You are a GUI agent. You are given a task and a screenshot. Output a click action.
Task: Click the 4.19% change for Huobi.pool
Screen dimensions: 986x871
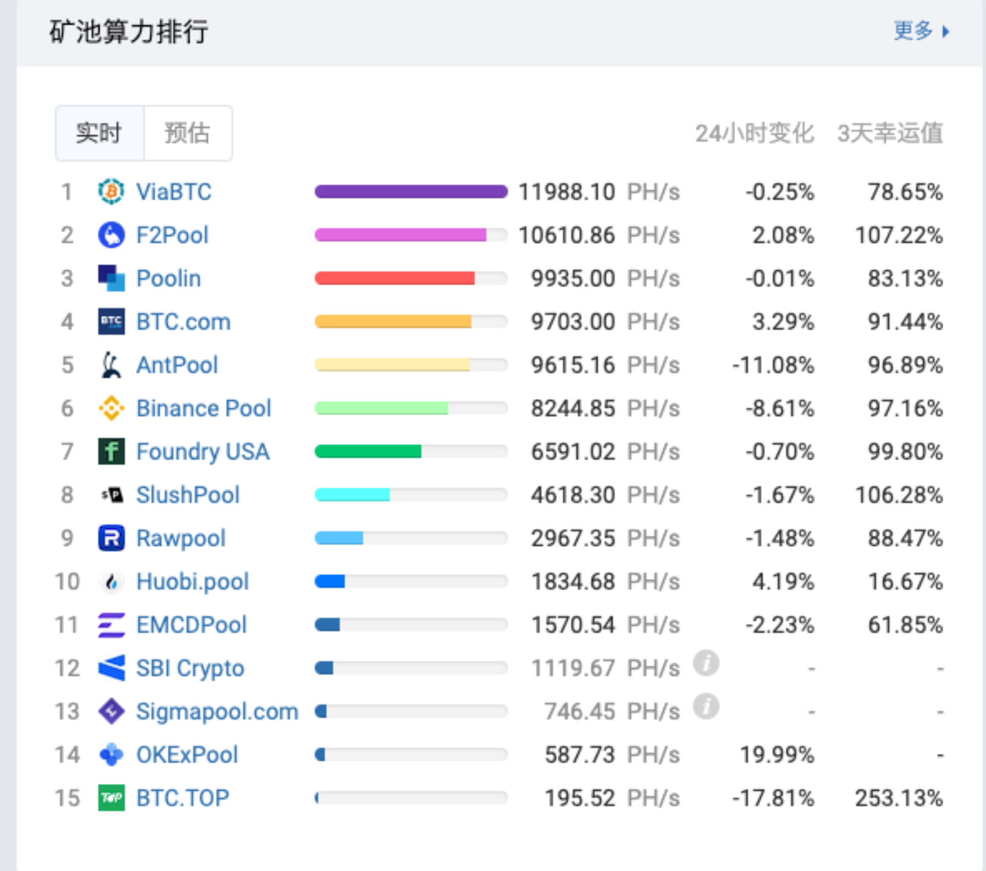pos(783,582)
